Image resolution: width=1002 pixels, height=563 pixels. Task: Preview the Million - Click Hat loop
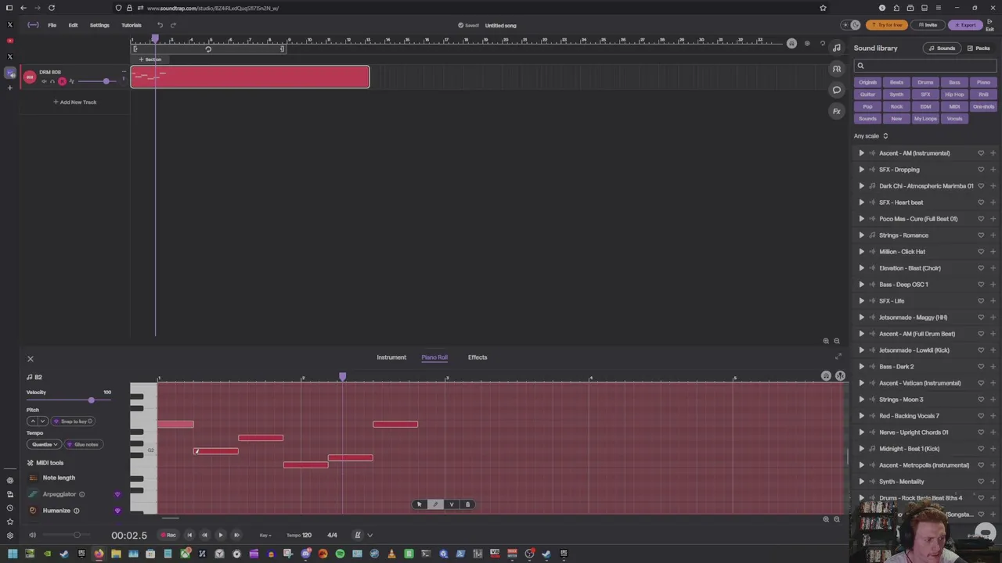pyautogui.click(x=862, y=252)
